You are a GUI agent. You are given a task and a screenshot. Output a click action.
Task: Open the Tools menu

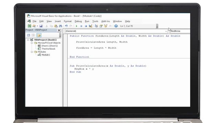[x=95, y=21]
